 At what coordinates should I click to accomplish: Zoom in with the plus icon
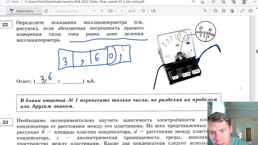102,11
